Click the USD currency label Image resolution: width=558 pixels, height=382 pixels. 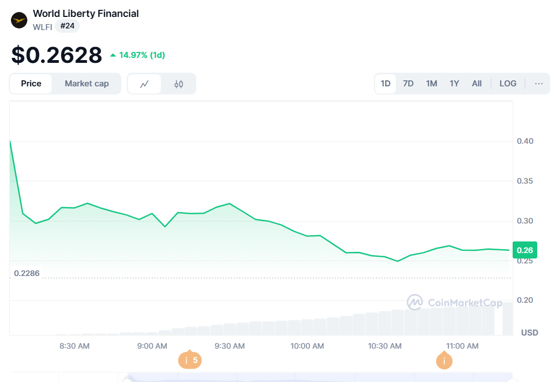pos(530,333)
